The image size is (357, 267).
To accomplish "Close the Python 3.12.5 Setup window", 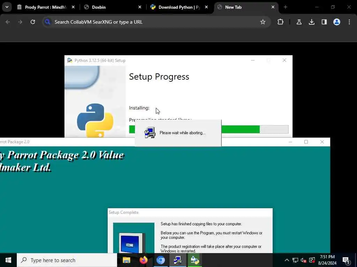I will coord(284,60).
